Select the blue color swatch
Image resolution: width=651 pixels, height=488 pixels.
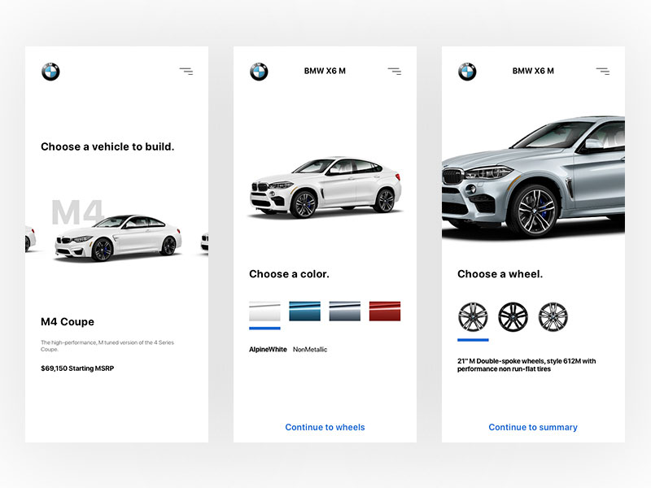click(304, 312)
